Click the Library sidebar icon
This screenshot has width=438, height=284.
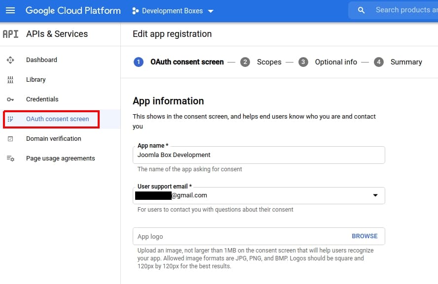pyautogui.click(x=10, y=80)
